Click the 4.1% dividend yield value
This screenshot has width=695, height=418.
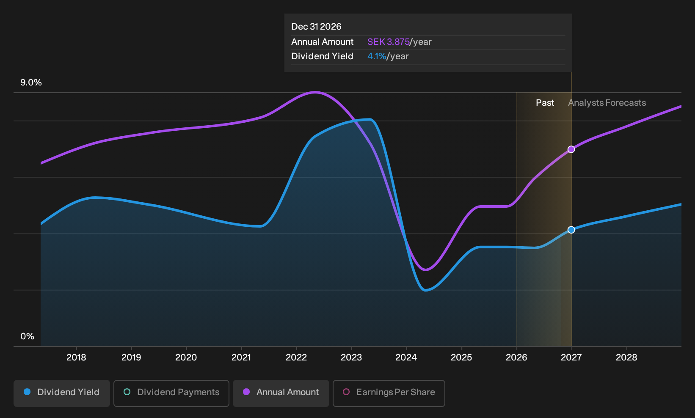(x=377, y=56)
